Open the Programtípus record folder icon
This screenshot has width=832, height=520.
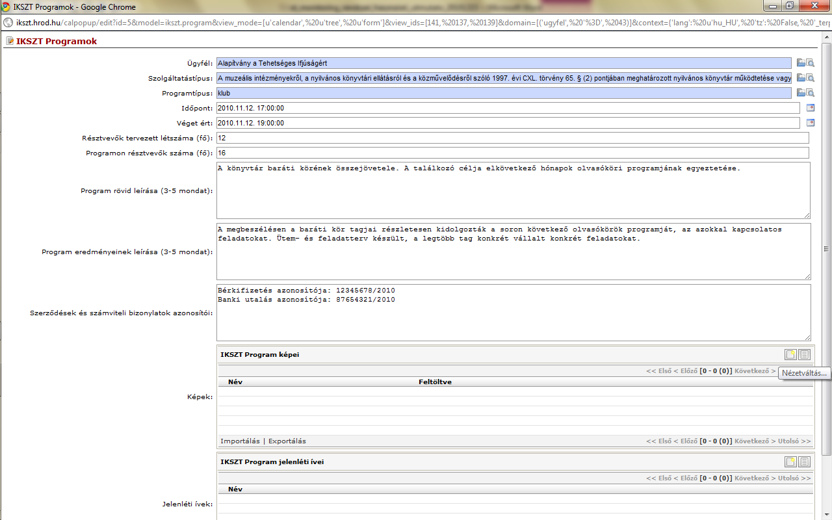pos(801,93)
